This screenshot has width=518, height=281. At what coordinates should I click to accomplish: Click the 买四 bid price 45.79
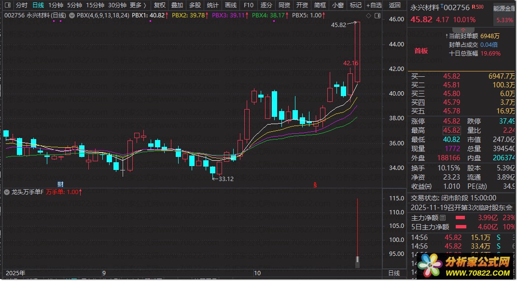click(x=451, y=102)
